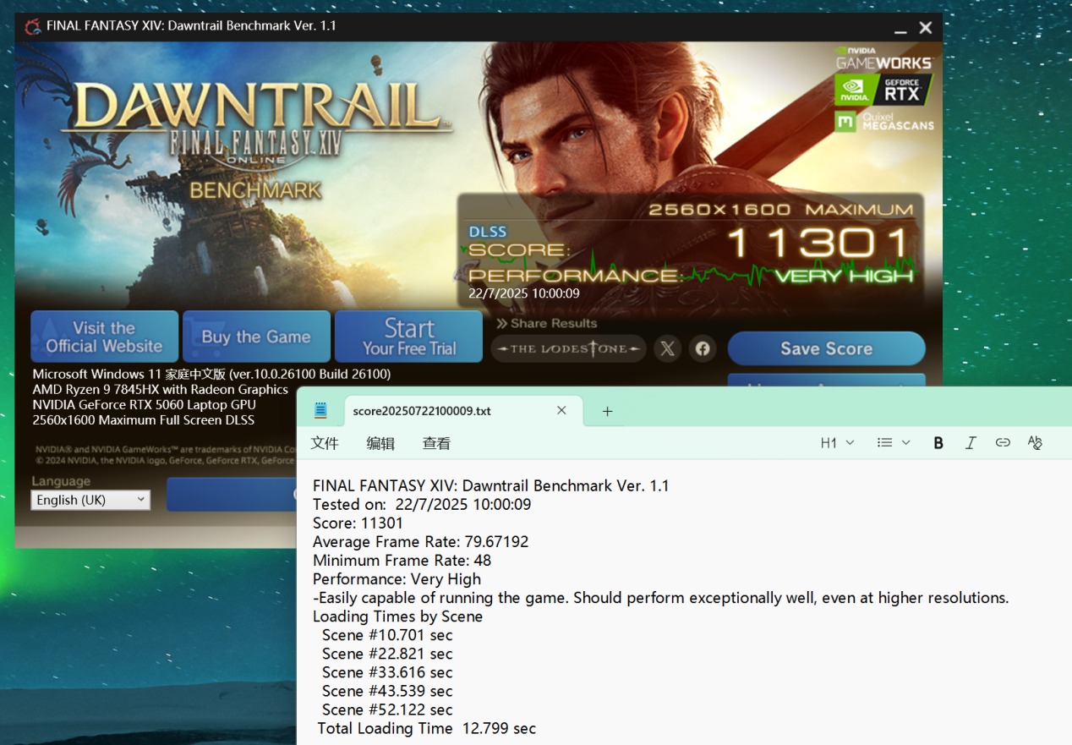Click the 'Scene #33.616 sec' line
Image resolution: width=1072 pixels, height=745 pixels.
click(387, 672)
